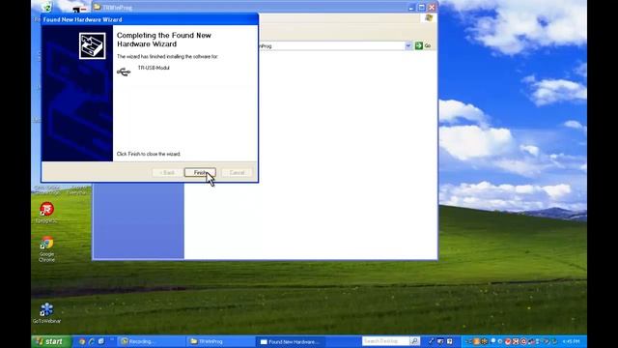Viewport: 618px width, 348px height.
Task: Click the taskbar clock
Action: coord(571,341)
